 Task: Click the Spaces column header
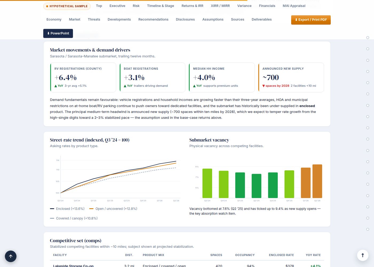(x=216, y=255)
